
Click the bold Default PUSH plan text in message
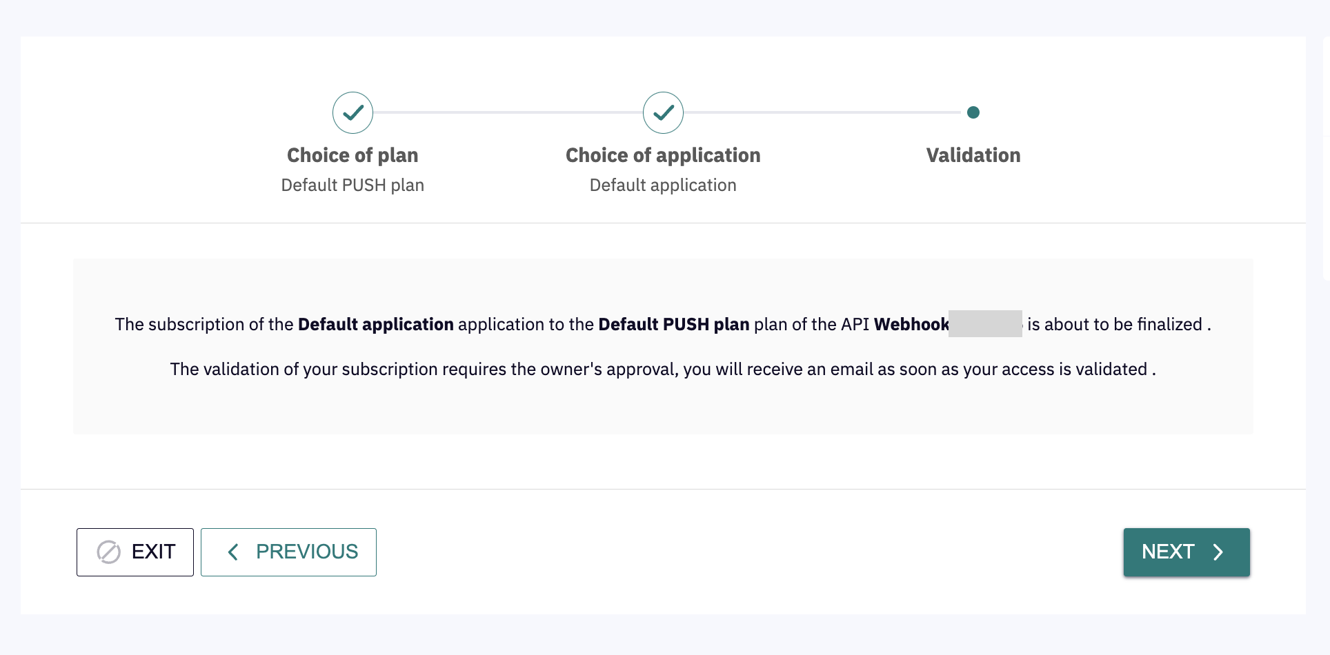click(x=673, y=325)
